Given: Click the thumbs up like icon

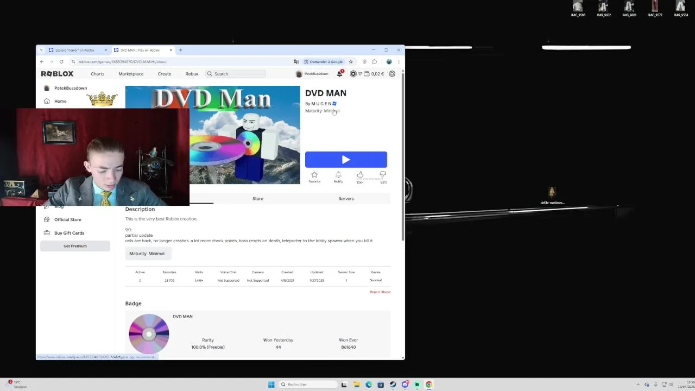Looking at the screenshot, I should coord(360,174).
